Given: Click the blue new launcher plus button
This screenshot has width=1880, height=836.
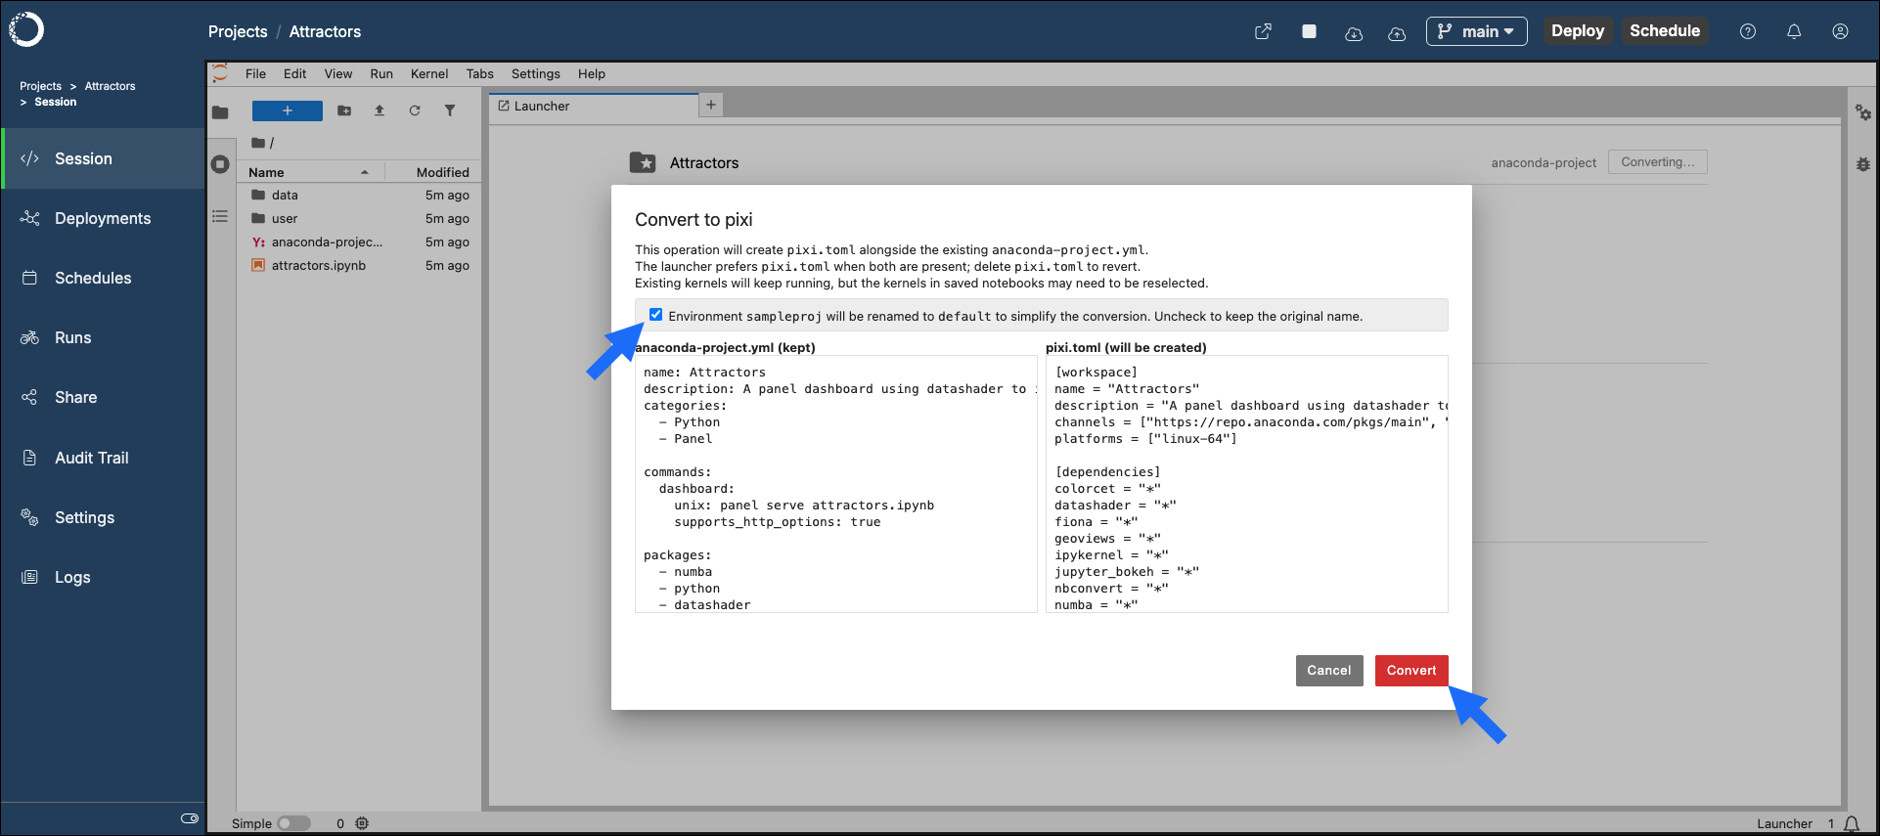Looking at the screenshot, I should coord(288,110).
